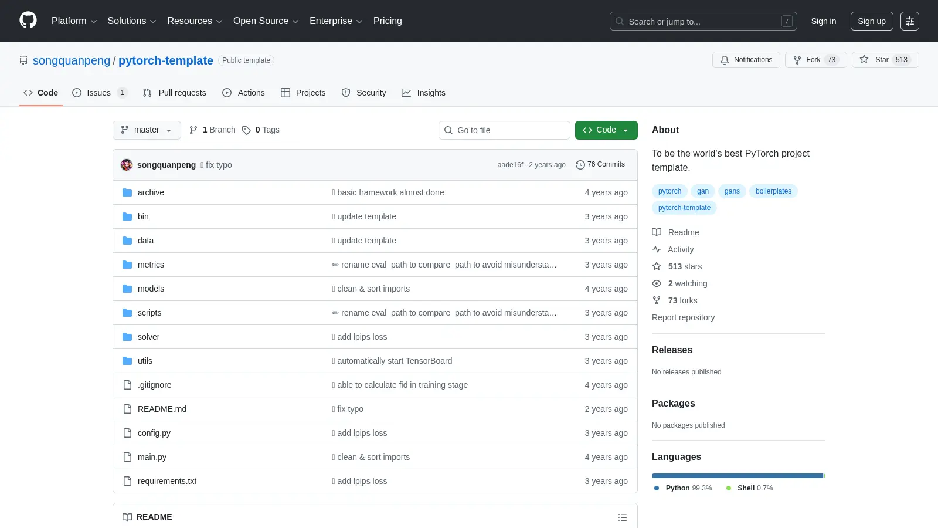Click the eye icon beside 2 watching
Image resolution: width=938 pixels, height=528 pixels.
[657, 283]
